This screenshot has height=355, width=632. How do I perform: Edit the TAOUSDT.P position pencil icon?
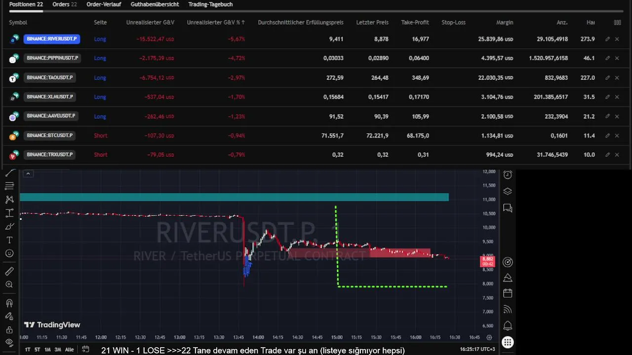click(607, 77)
